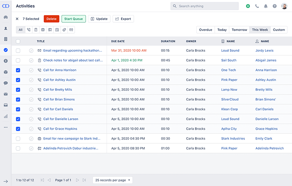The height and width of the screenshot is (186, 292).
Task: Click the green add new plus icon
Action: pos(248,6)
